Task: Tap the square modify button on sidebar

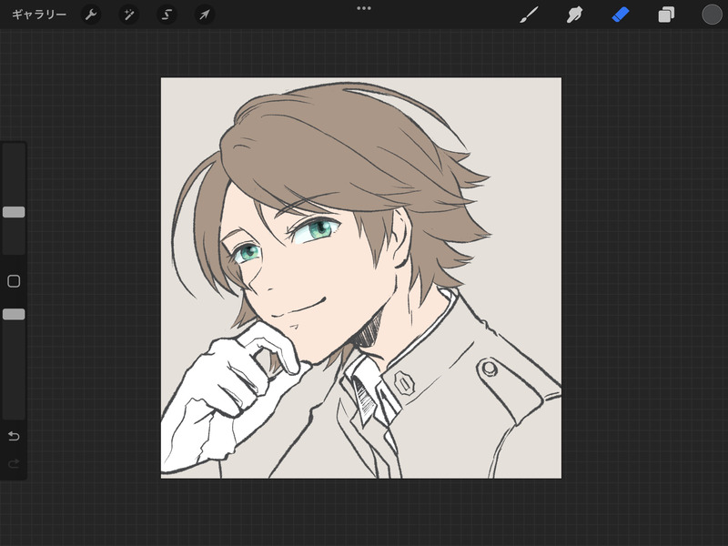Action: click(14, 281)
